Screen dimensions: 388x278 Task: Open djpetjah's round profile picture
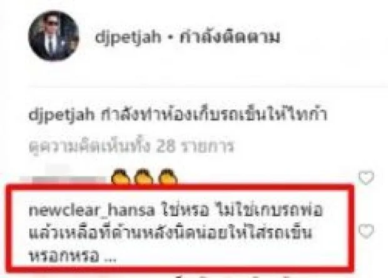pos(53,36)
